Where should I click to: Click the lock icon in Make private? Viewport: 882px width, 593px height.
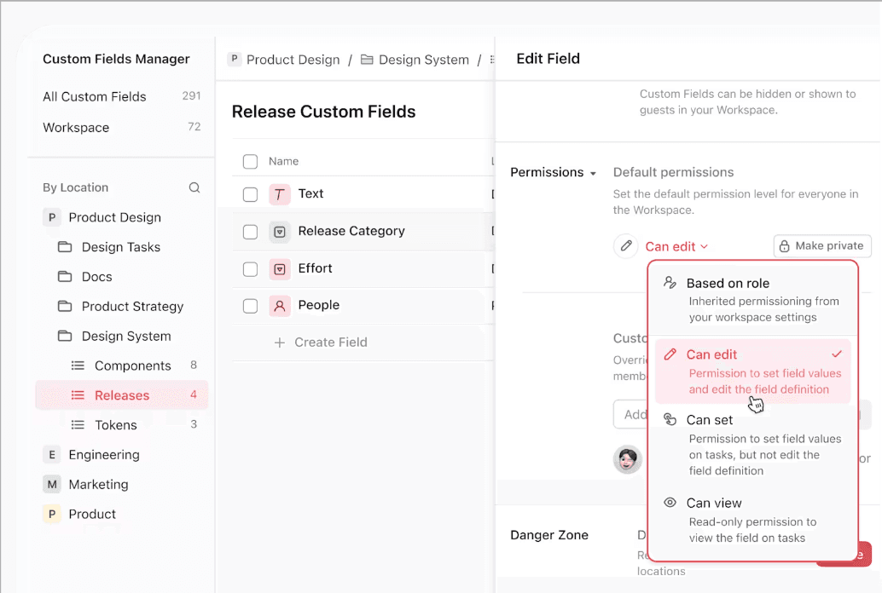[x=784, y=246]
